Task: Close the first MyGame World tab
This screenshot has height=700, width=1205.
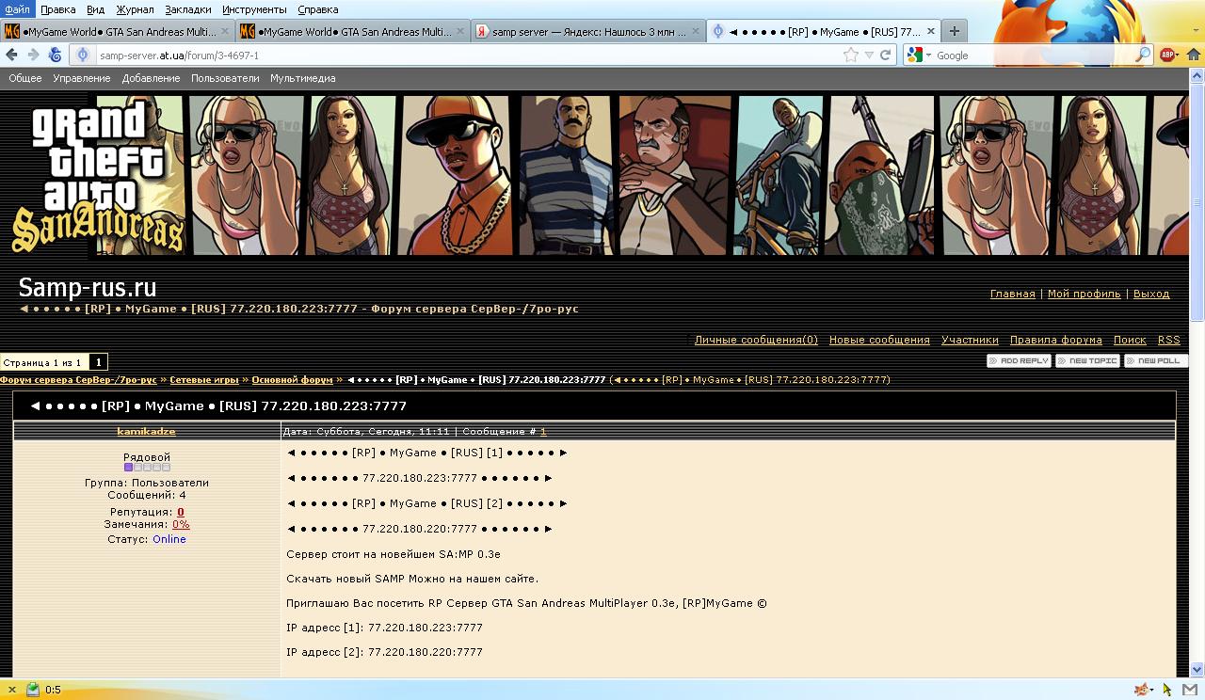Action: coord(225,31)
